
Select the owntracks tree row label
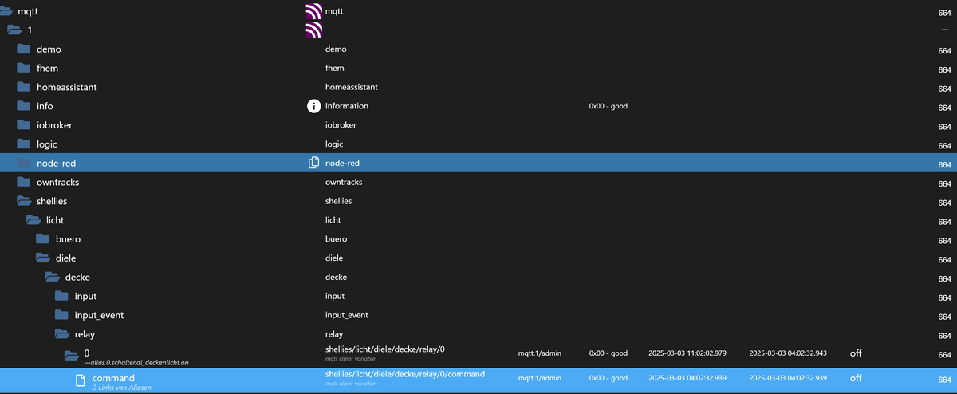(x=57, y=182)
